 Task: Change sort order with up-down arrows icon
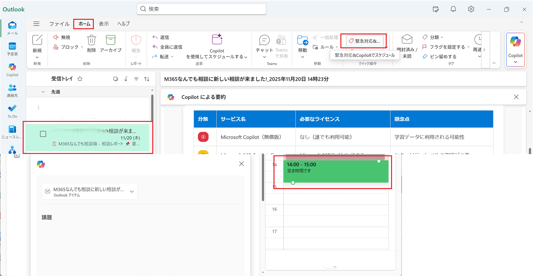click(x=146, y=79)
